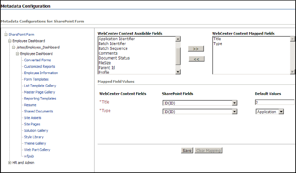This screenshot has width=296, height=173.
Task: Open List Template Gallery
Action: coord(40,86)
